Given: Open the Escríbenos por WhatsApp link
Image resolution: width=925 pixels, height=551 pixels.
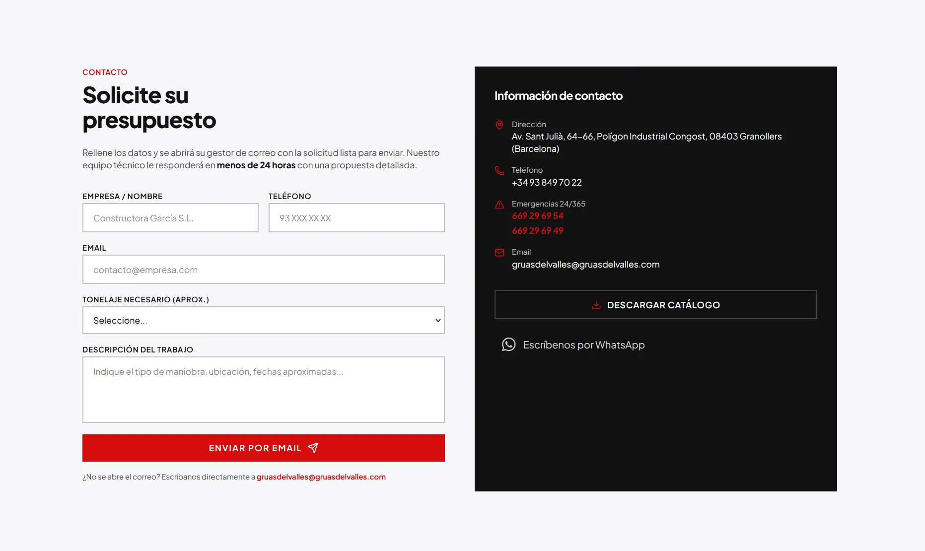Looking at the screenshot, I should click(573, 344).
